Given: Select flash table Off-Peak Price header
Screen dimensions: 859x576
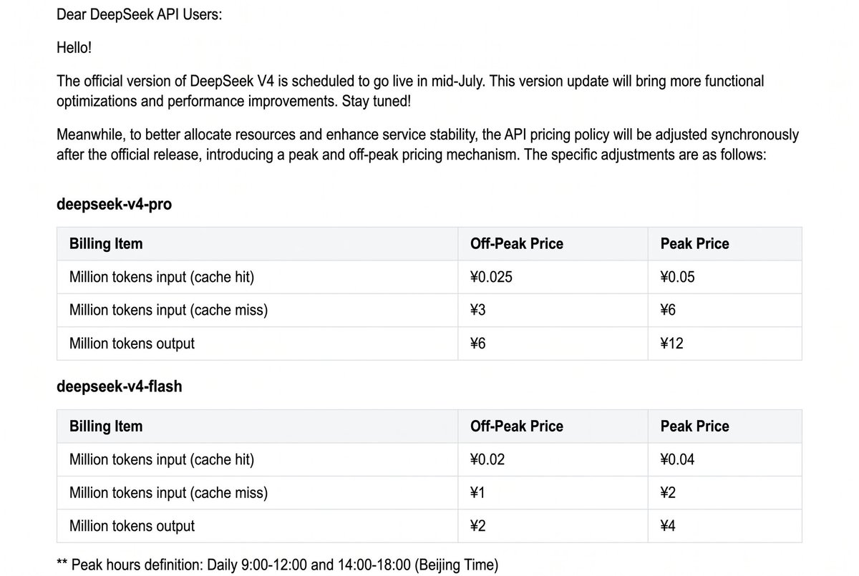Looking at the screenshot, I should pos(517,426).
